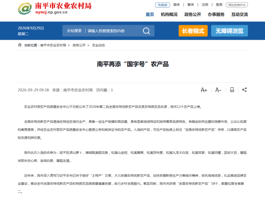Go to 政务公开 breadcrumb link

[79, 45]
